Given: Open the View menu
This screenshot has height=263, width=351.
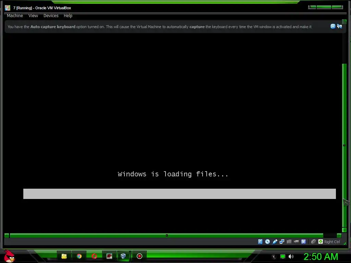Looking at the screenshot, I should coord(33,16).
